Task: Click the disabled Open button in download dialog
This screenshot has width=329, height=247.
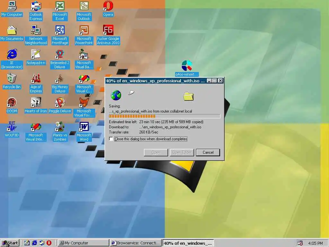Action: 156,152
